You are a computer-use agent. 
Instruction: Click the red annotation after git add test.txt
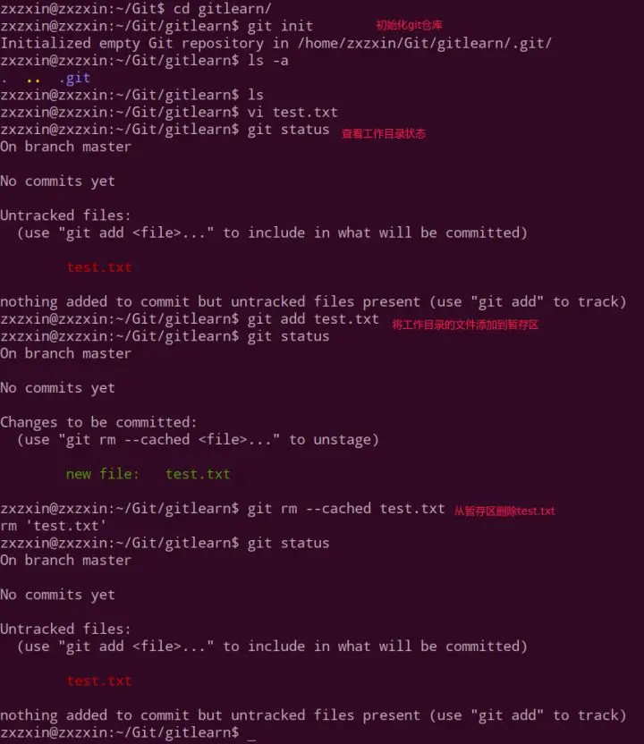[465, 325]
